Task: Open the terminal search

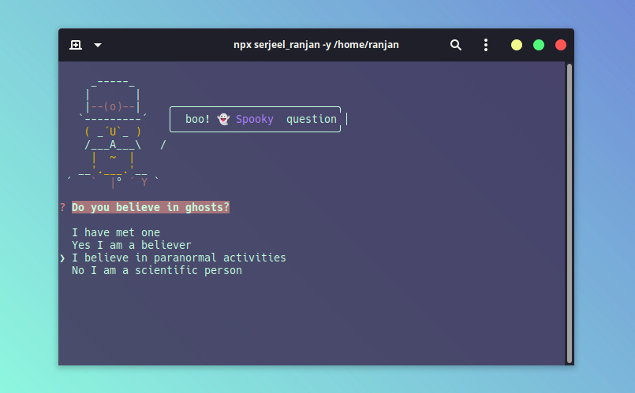Action: 456,45
